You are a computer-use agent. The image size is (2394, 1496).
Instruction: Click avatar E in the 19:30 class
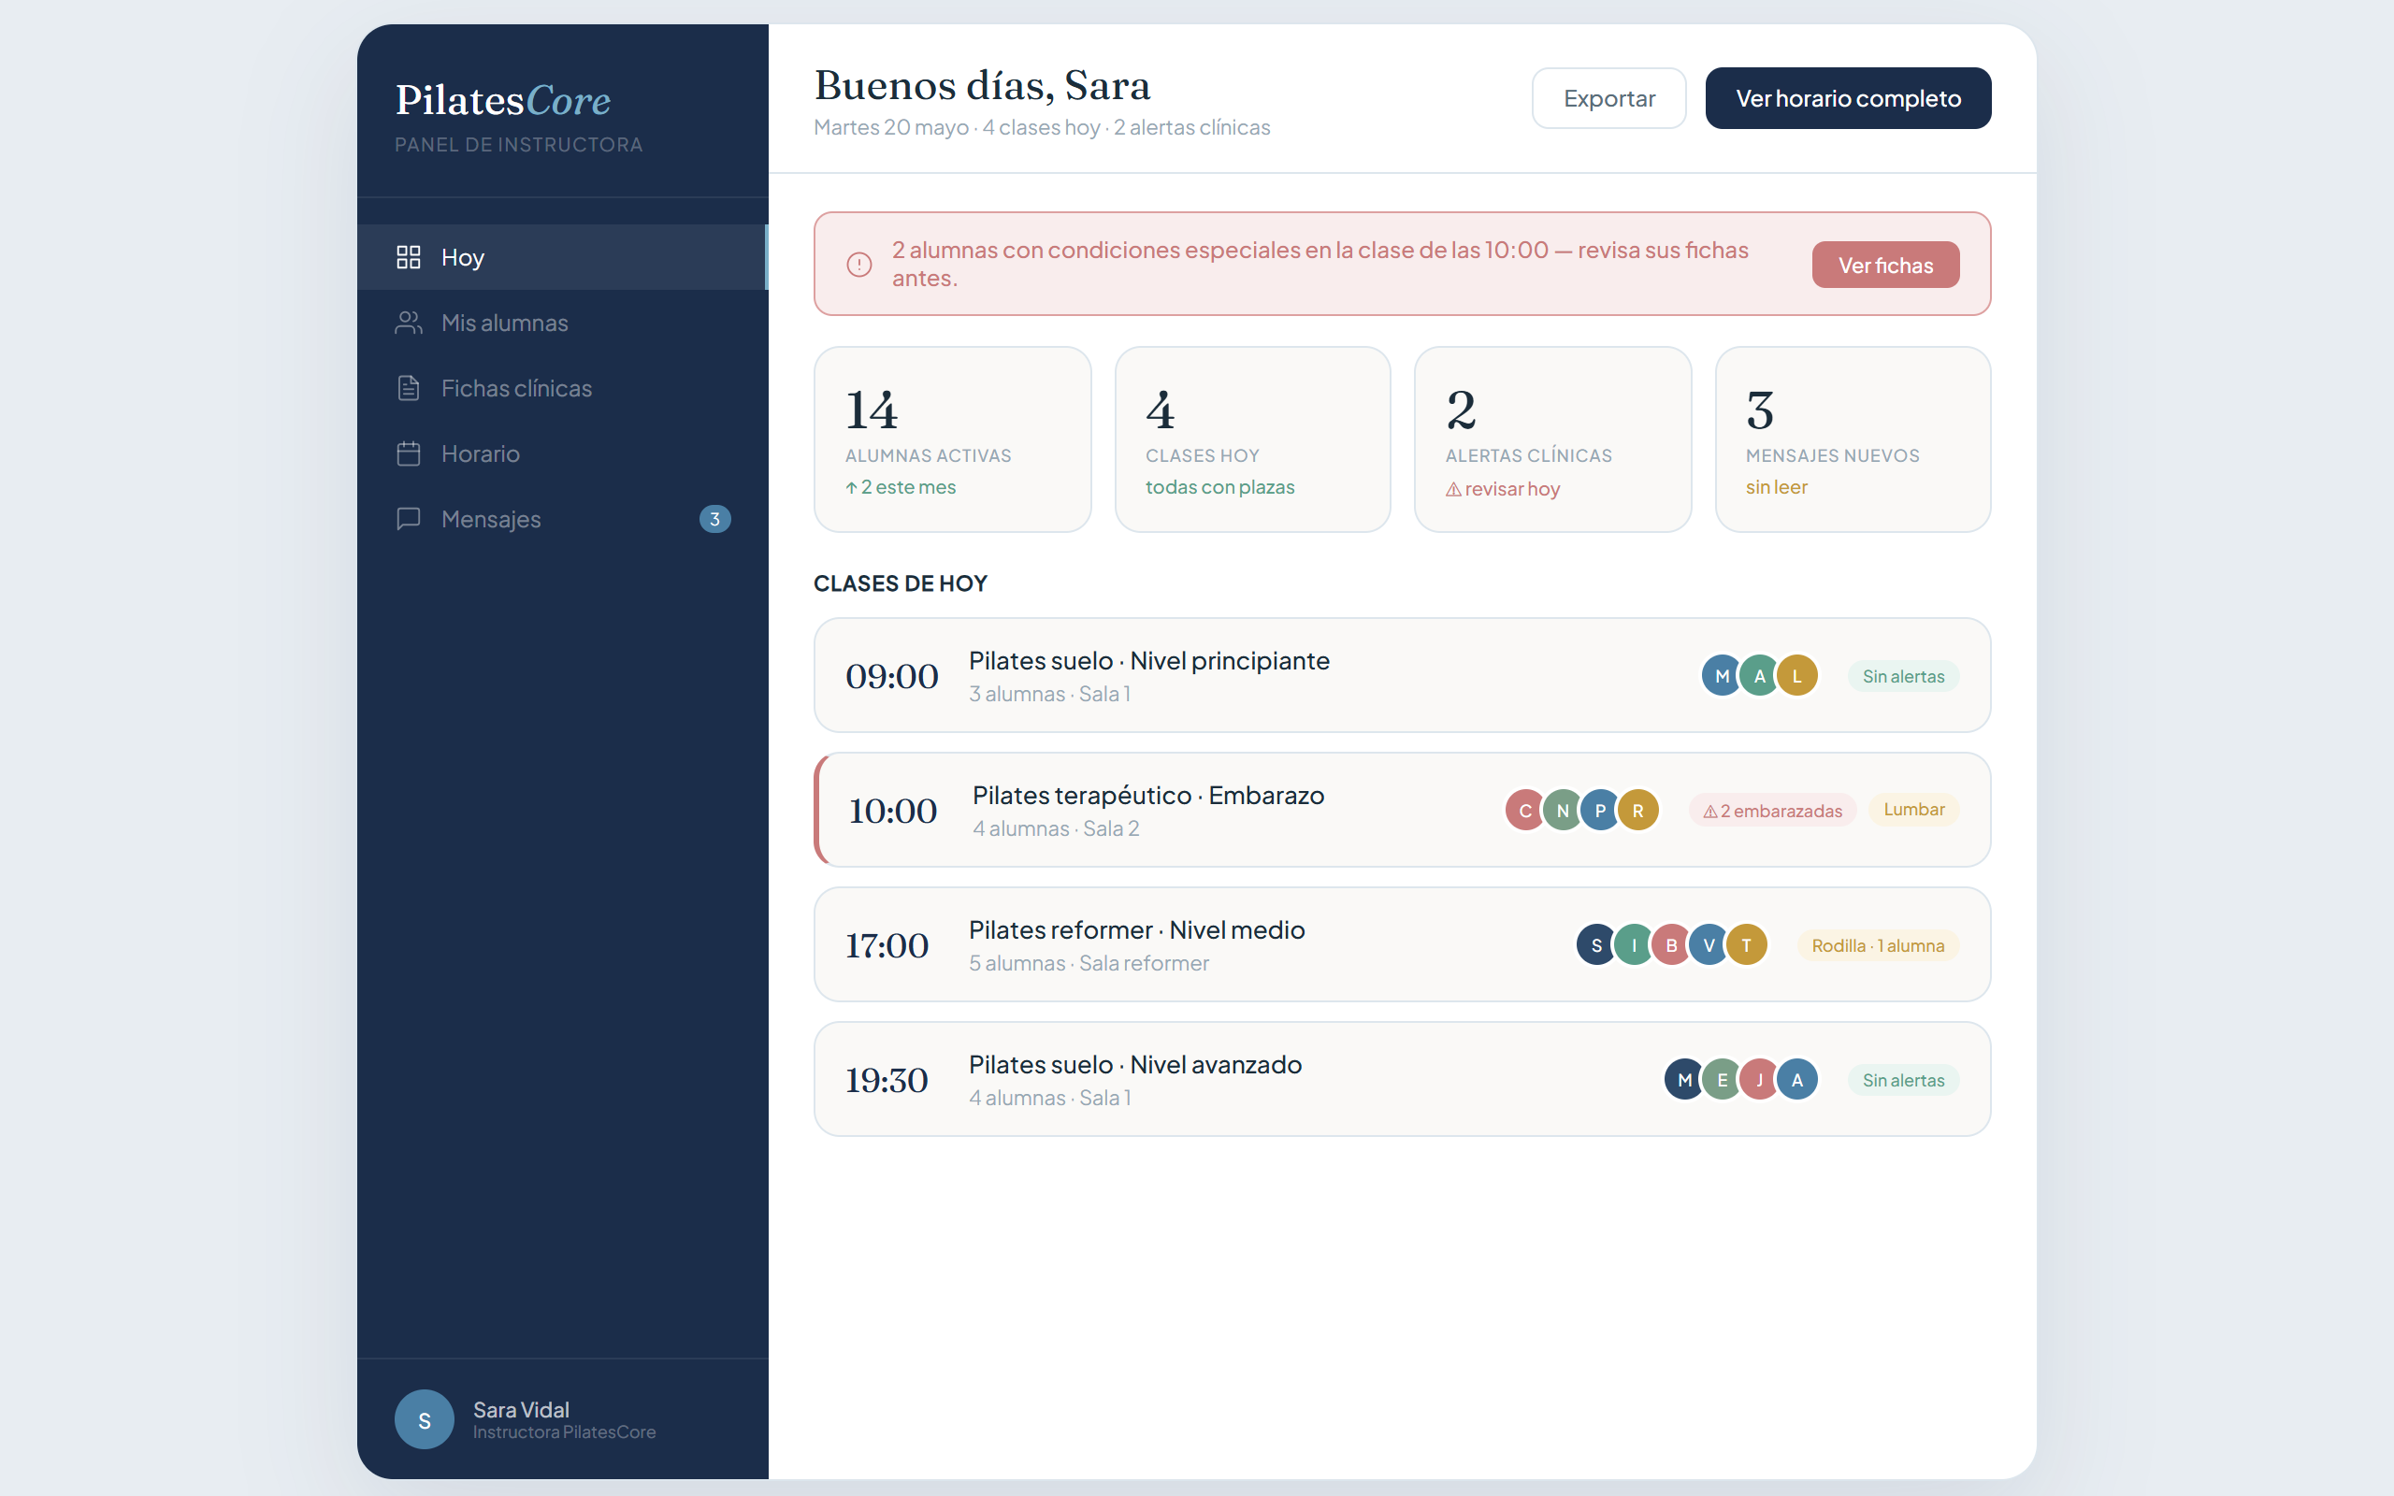click(1722, 1079)
